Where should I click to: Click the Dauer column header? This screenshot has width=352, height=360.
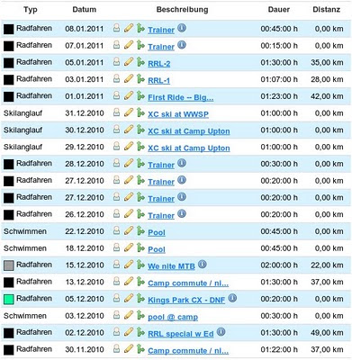pyautogui.click(x=279, y=10)
